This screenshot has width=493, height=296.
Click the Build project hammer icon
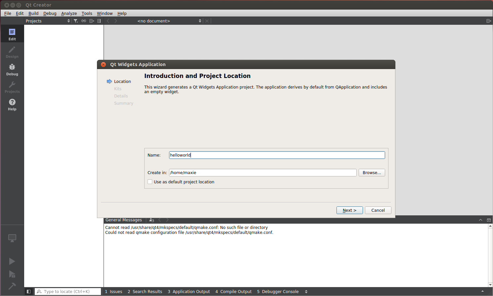click(x=12, y=286)
